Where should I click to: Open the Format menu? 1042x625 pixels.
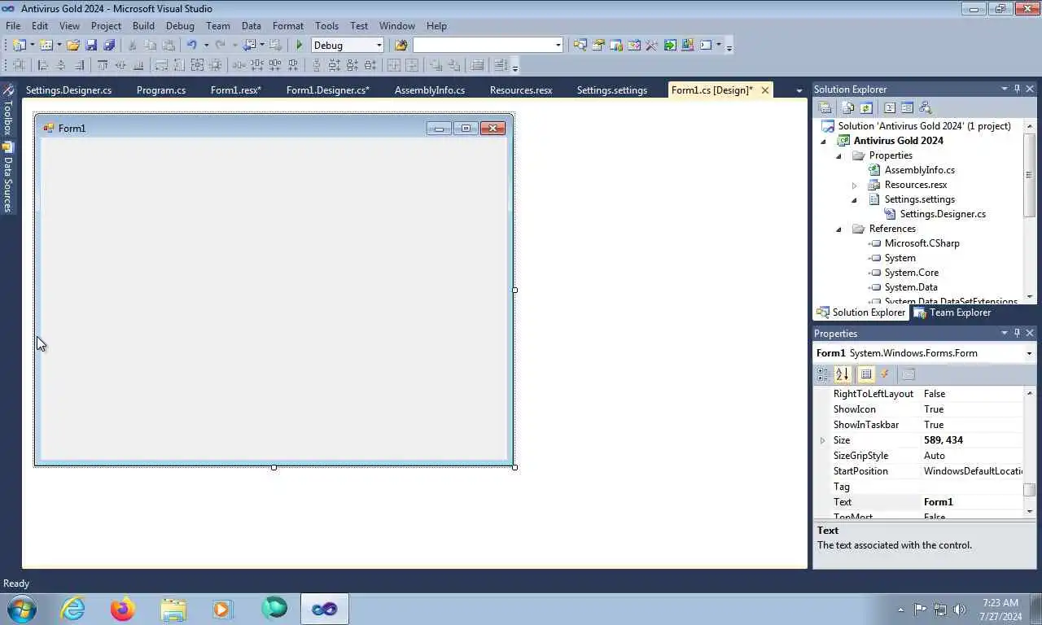pos(287,26)
